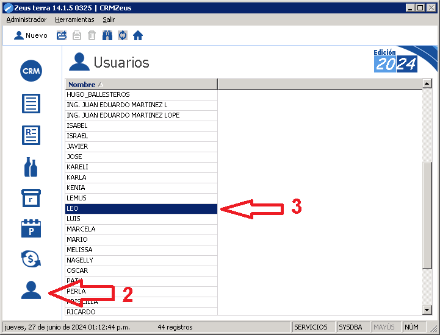Click the MAYÚS status indicator

386,327
